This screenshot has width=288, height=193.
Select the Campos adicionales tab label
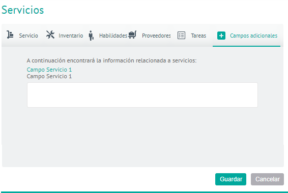tap(253, 36)
